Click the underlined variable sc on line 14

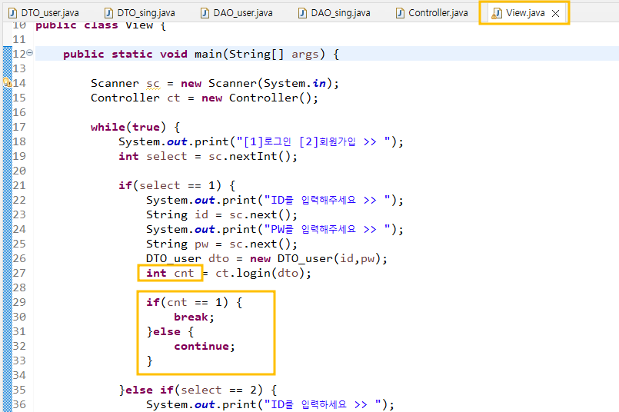153,84
